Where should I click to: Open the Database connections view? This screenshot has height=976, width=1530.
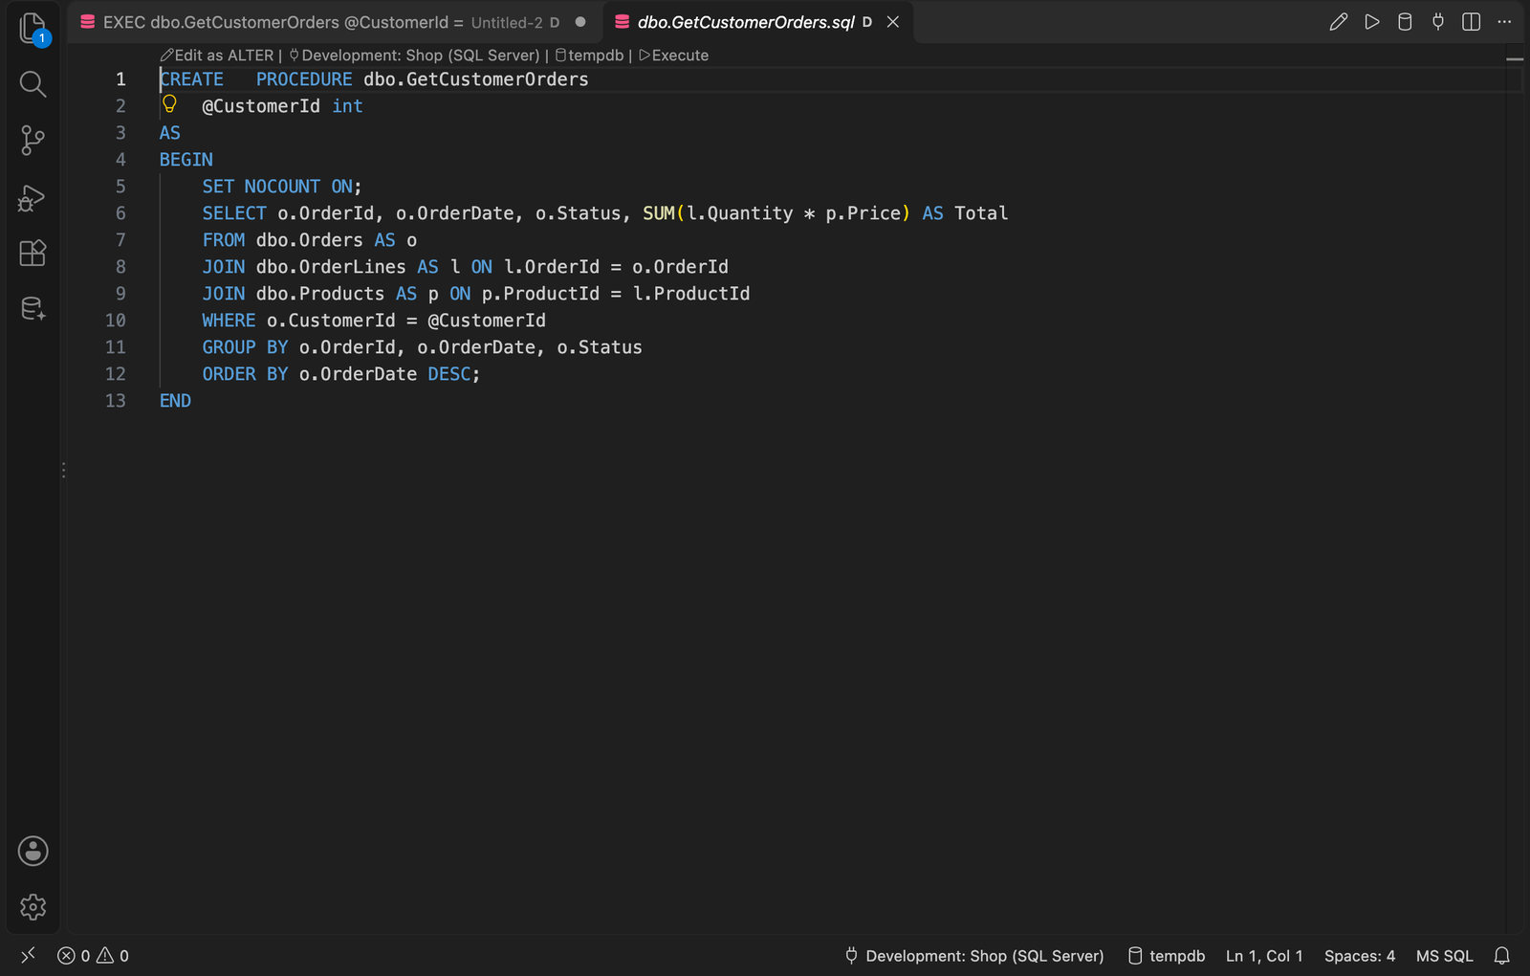click(33, 309)
